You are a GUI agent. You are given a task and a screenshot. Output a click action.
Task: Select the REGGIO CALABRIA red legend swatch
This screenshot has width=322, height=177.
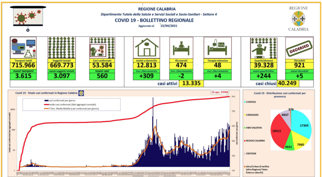point(244,140)
